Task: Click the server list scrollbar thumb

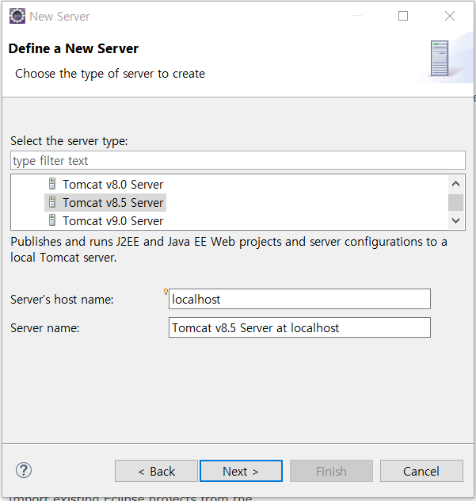Action: click(x=456, y=202)
